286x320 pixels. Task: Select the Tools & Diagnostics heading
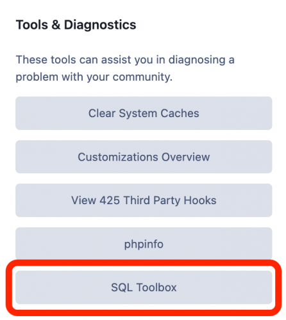(76, 25)
